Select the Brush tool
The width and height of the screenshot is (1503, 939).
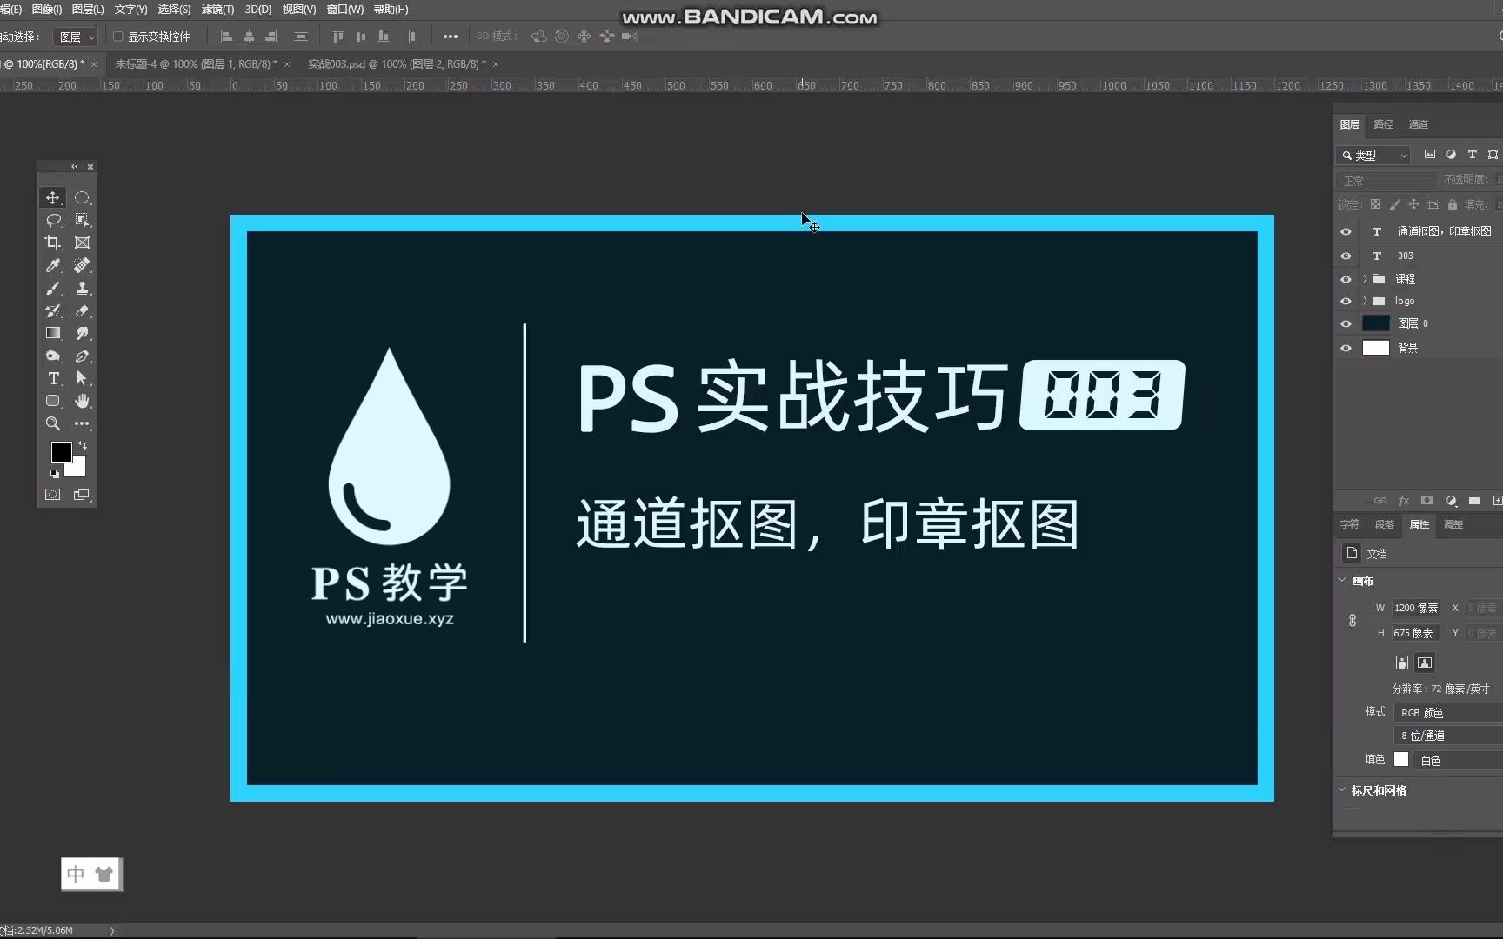(53, 288)
